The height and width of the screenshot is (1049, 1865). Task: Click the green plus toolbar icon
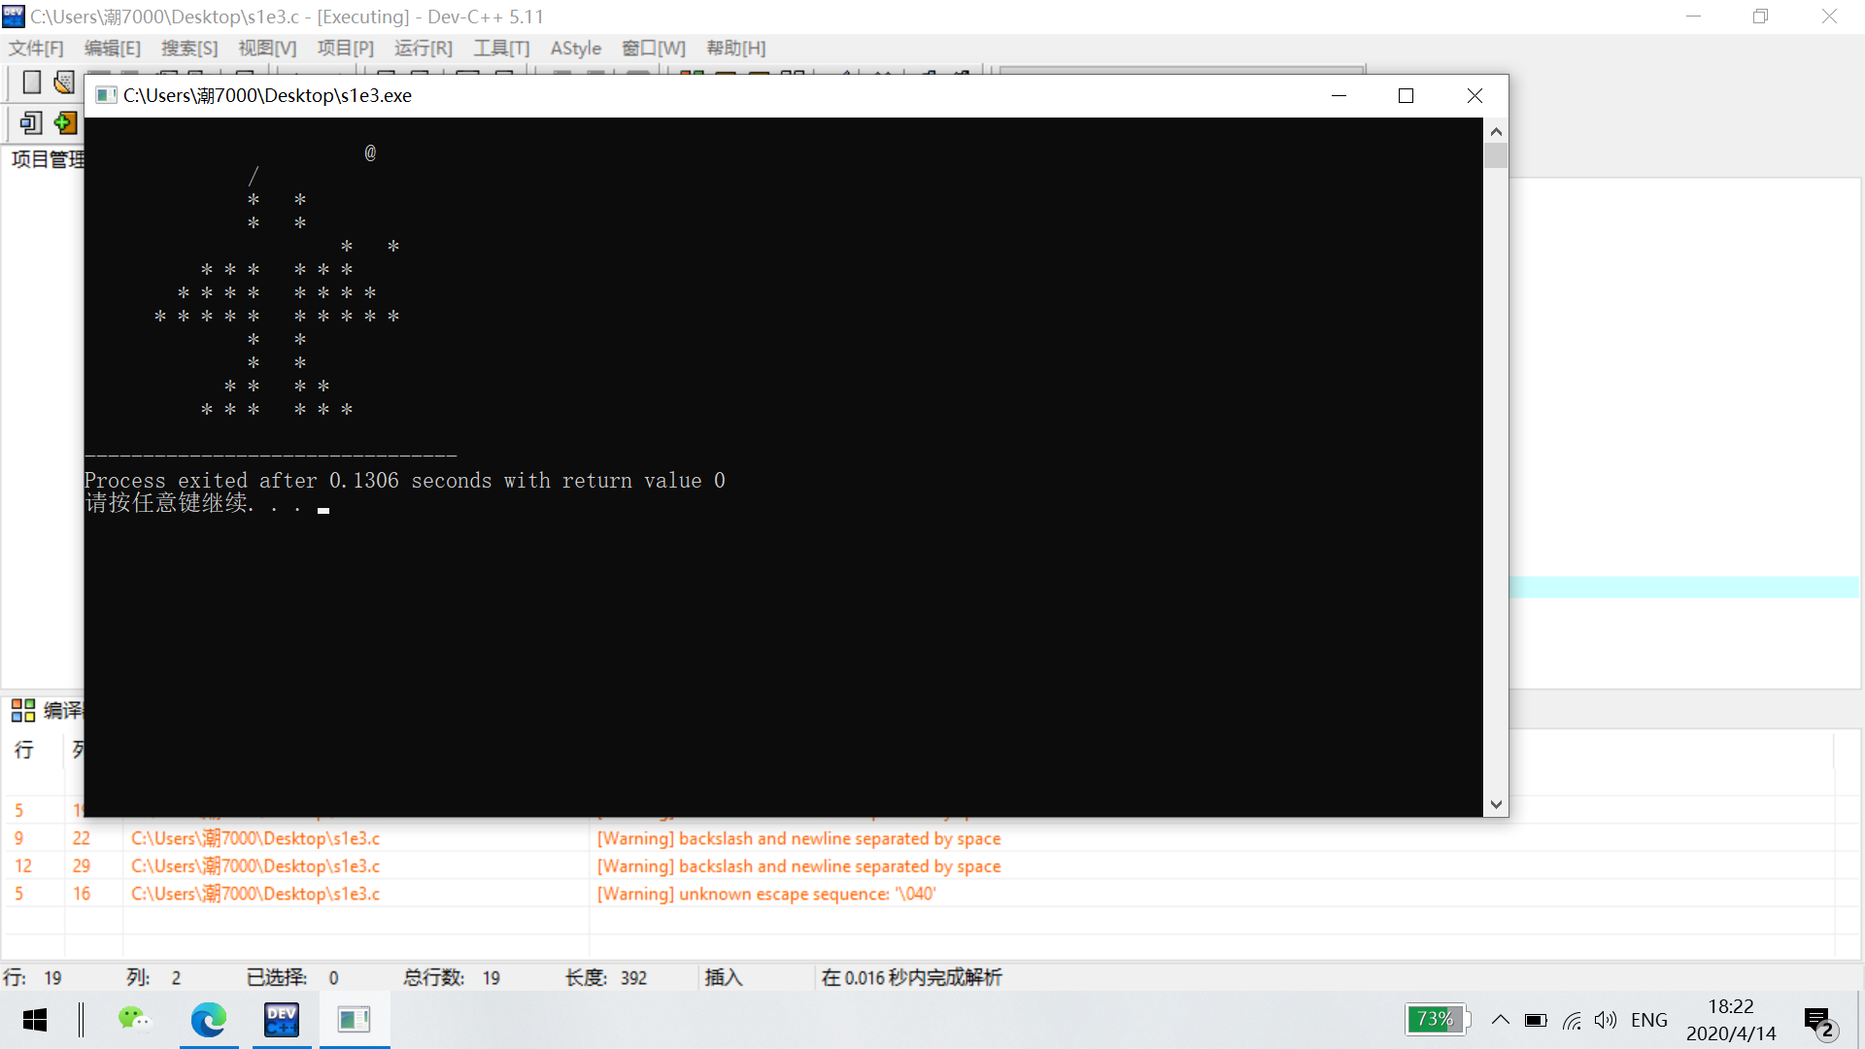(x=65, y=122)
